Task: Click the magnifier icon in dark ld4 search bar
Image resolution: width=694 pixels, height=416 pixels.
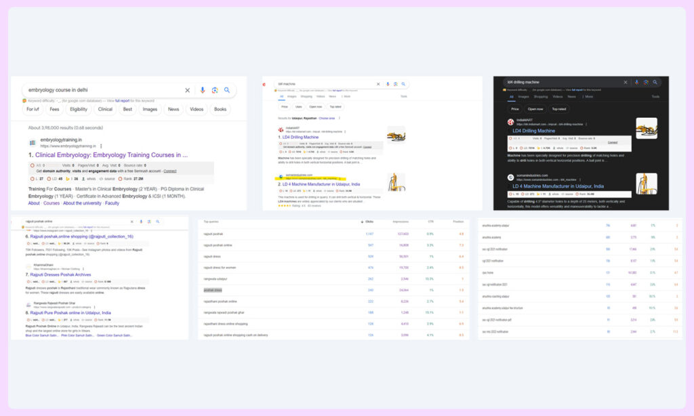Action: (x=655, y=82)
